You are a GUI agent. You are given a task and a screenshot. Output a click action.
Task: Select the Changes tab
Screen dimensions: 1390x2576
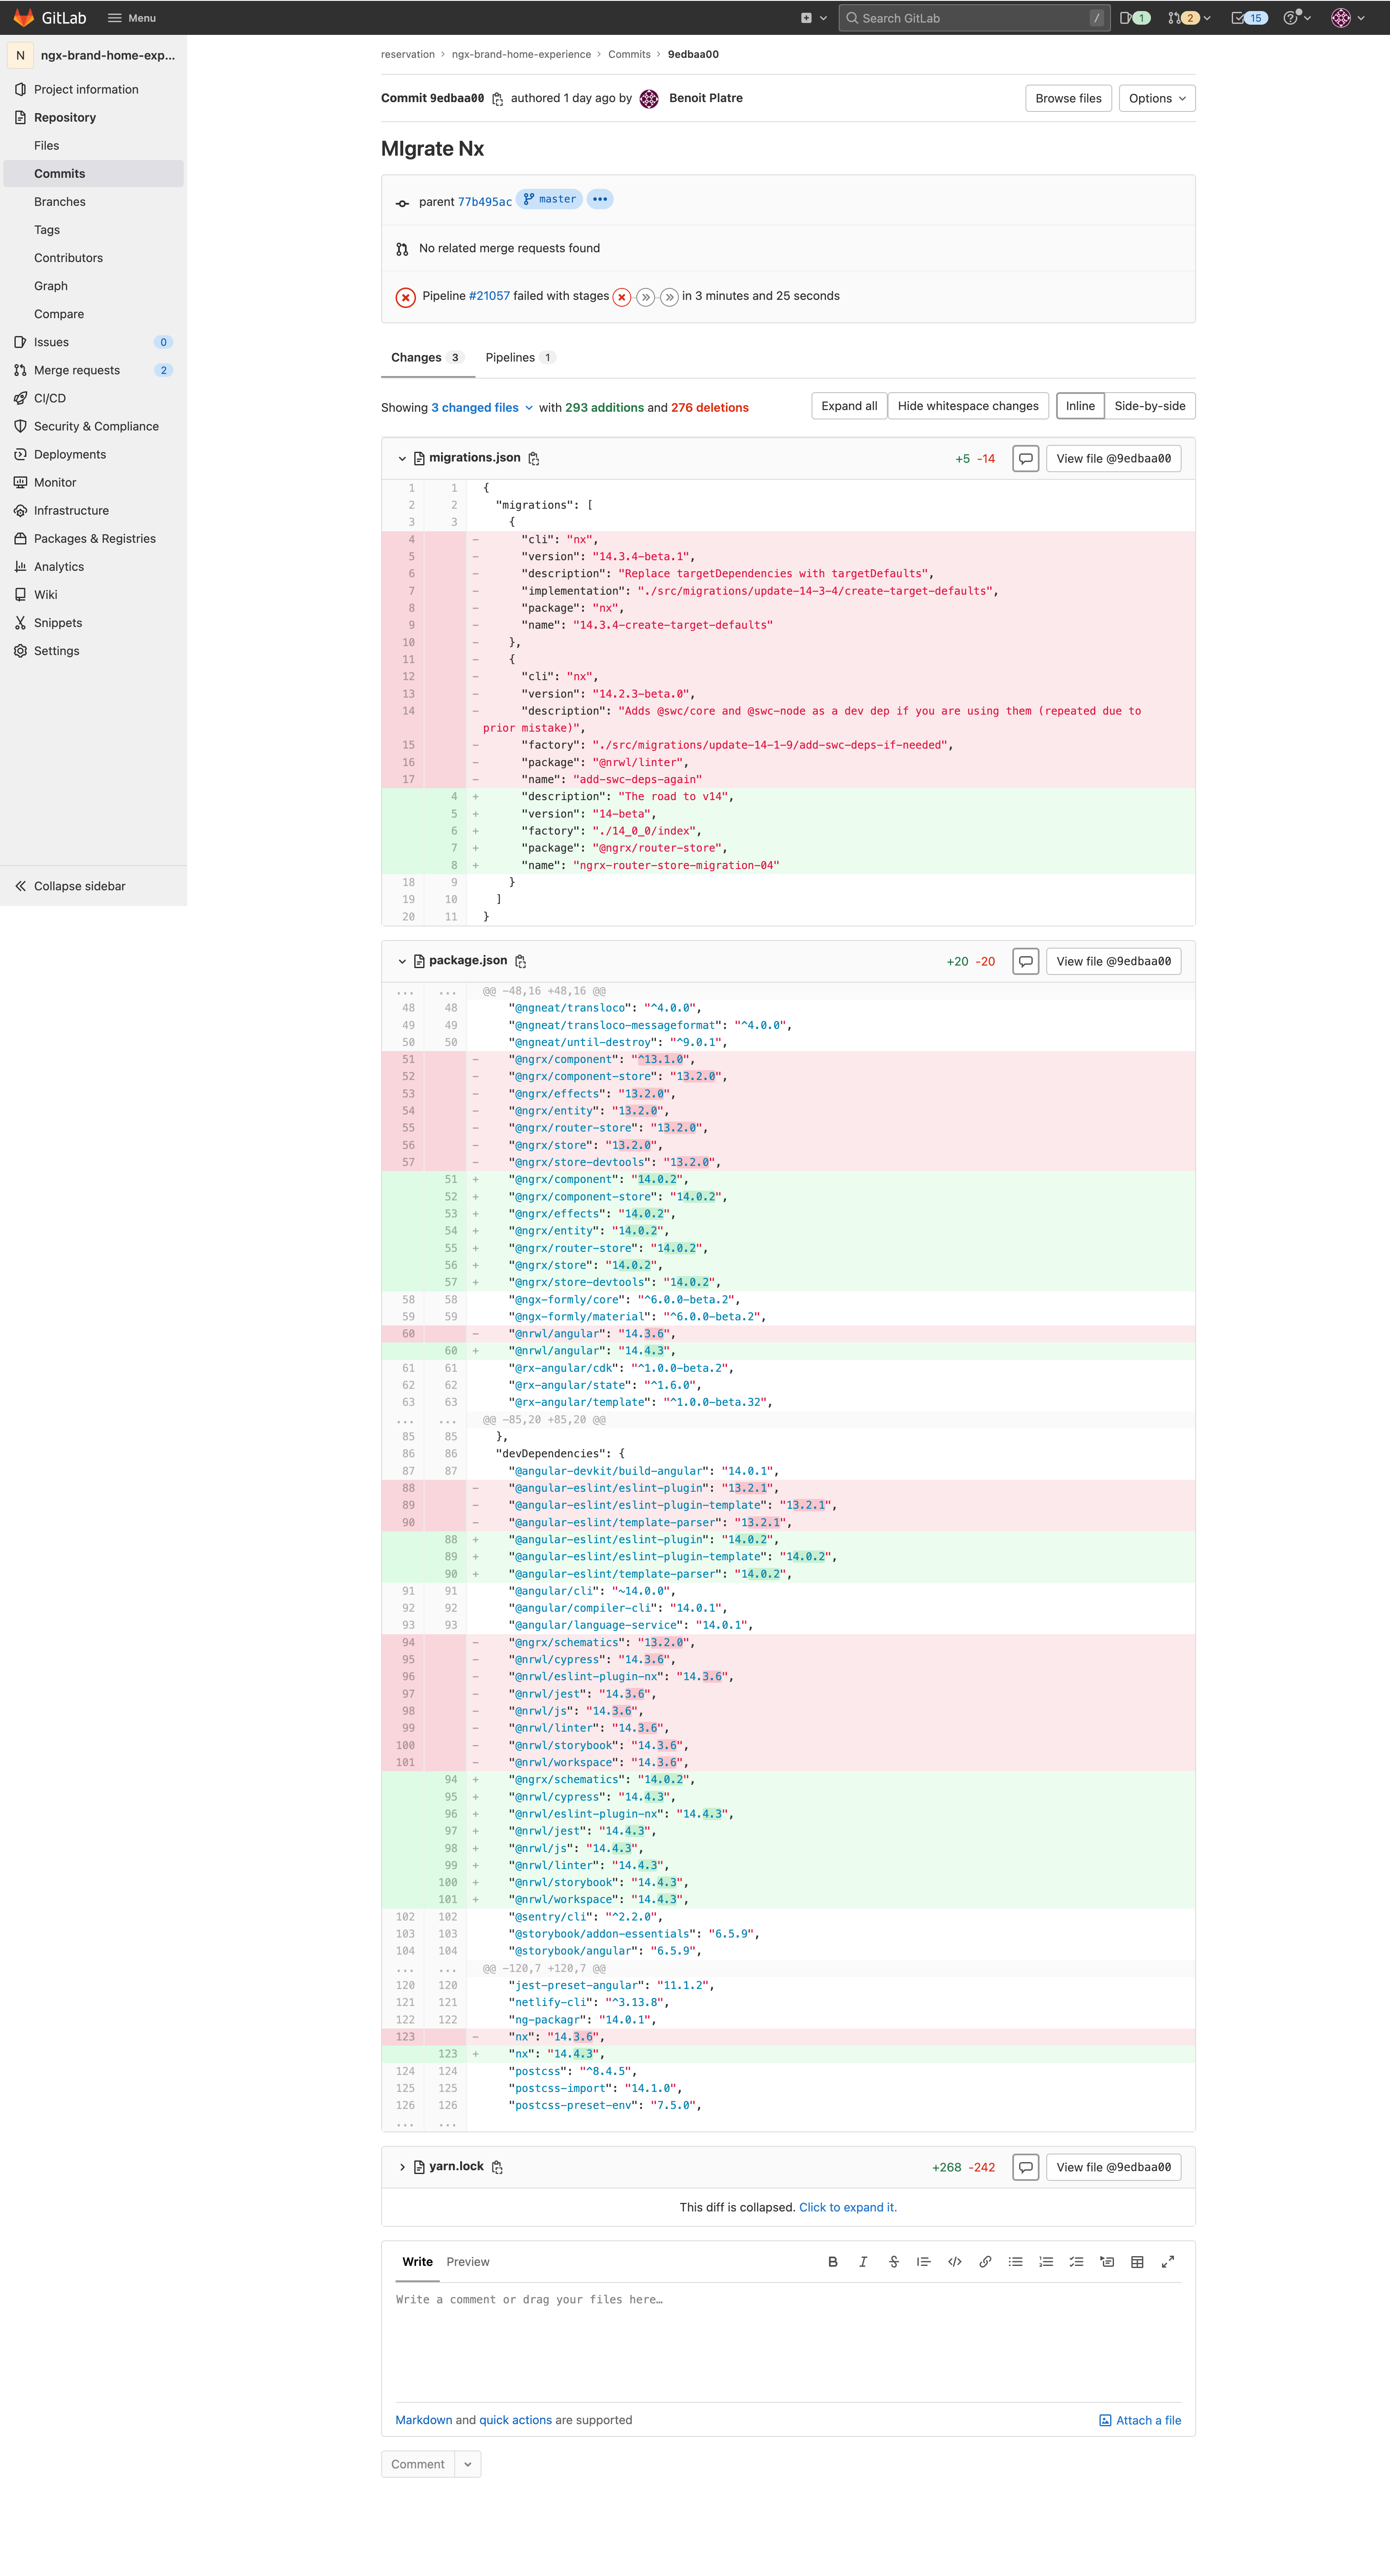click(427, 358)
